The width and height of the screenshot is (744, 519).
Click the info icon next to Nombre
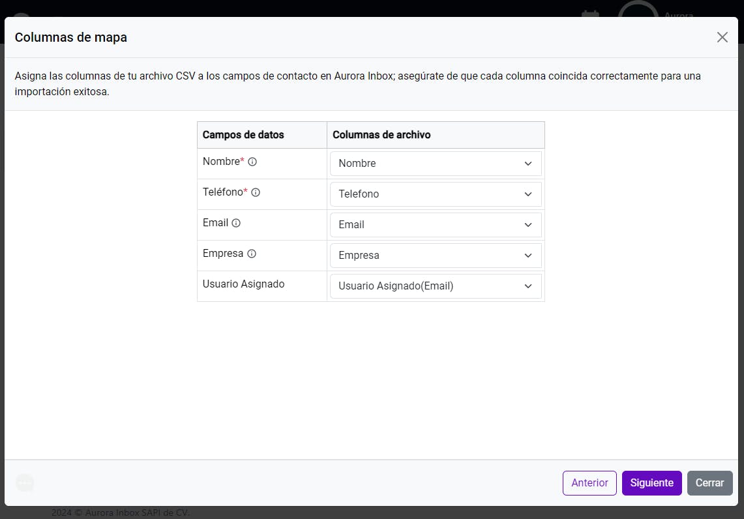pyautogui.click(x=252, y=162)
